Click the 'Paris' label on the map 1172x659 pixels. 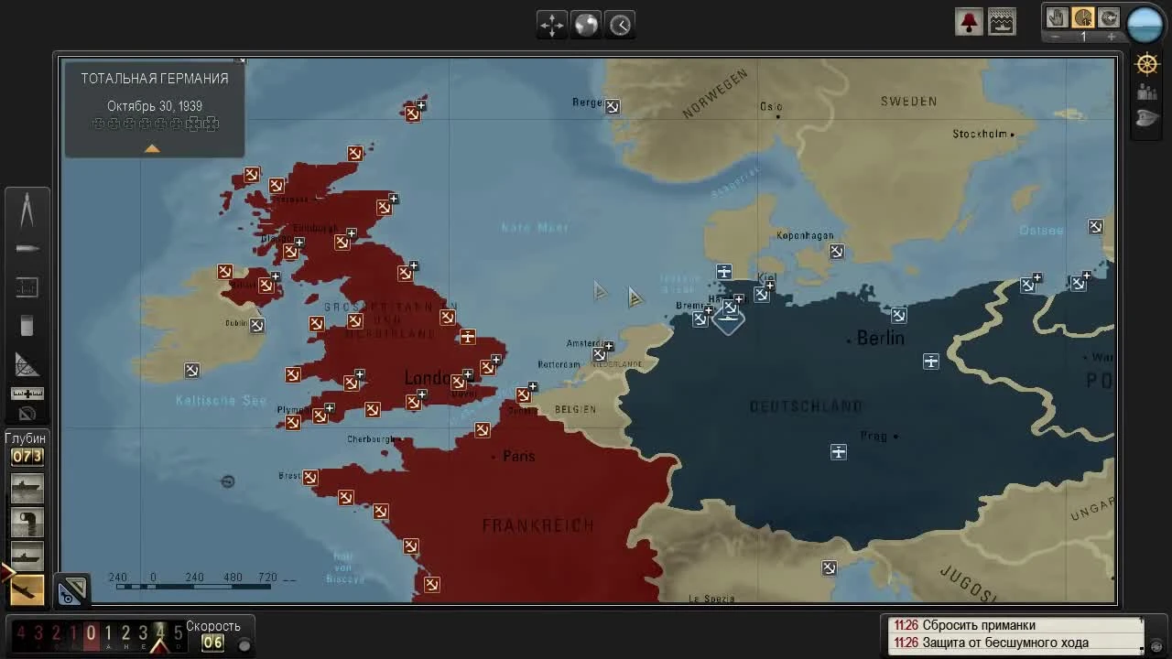(x=519, y=456)
